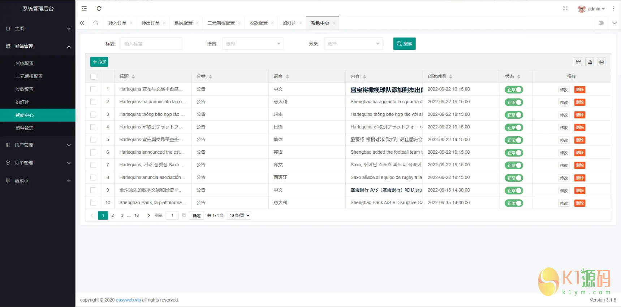
Task: Go to the home tab icon
Action: pos(96,23)
